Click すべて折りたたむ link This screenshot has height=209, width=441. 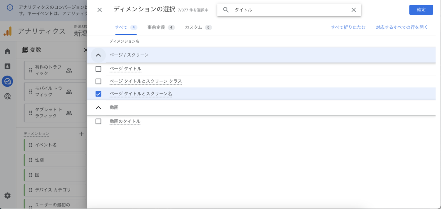[x=348, y=28]
